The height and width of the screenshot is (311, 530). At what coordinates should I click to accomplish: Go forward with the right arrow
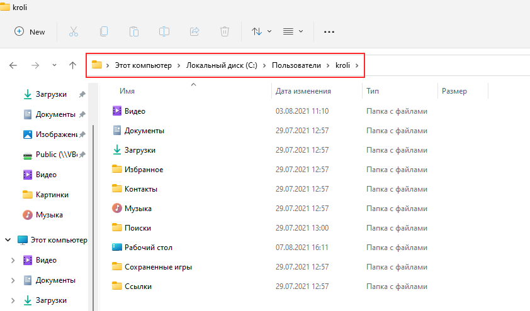point(35,65)
